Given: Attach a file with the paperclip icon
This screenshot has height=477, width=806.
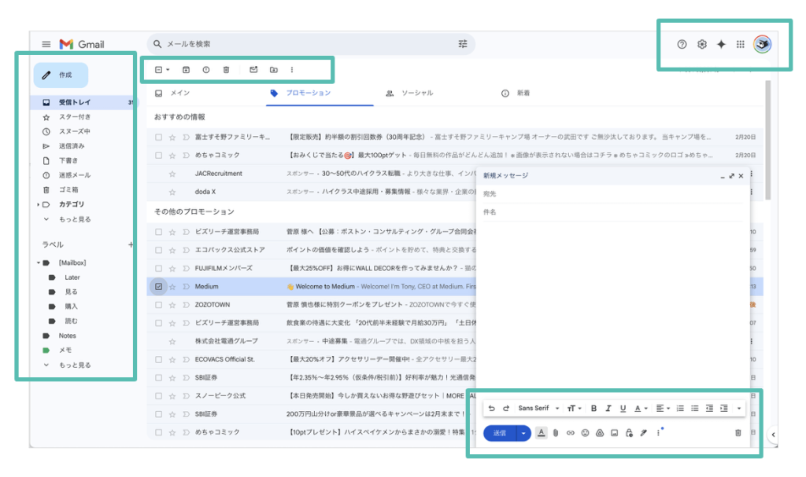Looking at the screenshot, I should 556,433.
